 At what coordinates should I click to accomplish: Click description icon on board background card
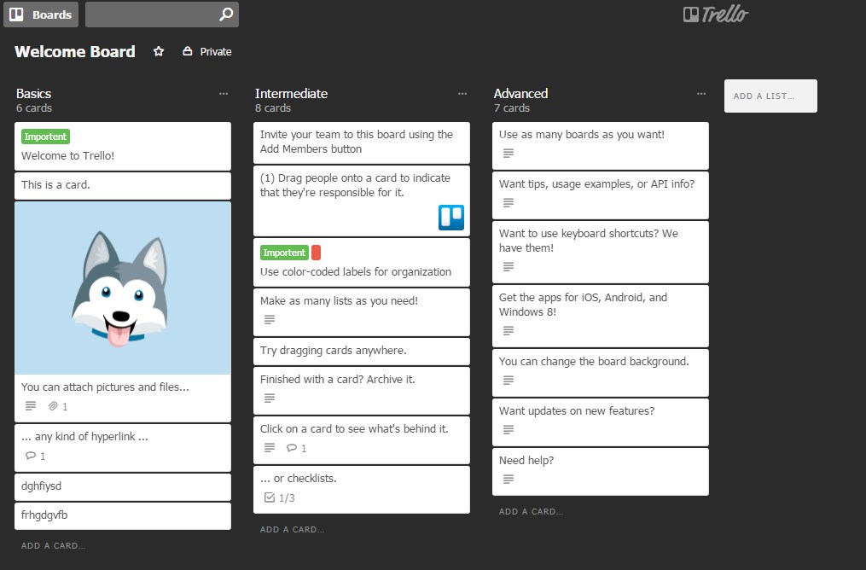tap(509, 380)
